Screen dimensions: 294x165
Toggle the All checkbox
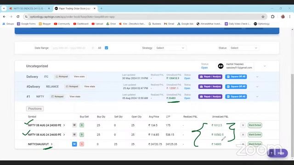[106, 48]
